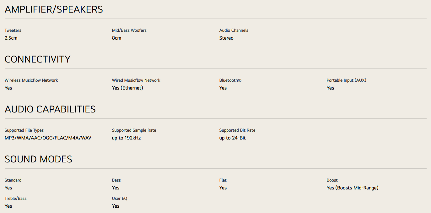Click the up to 24-Bit value

click(x=232, y=138)
